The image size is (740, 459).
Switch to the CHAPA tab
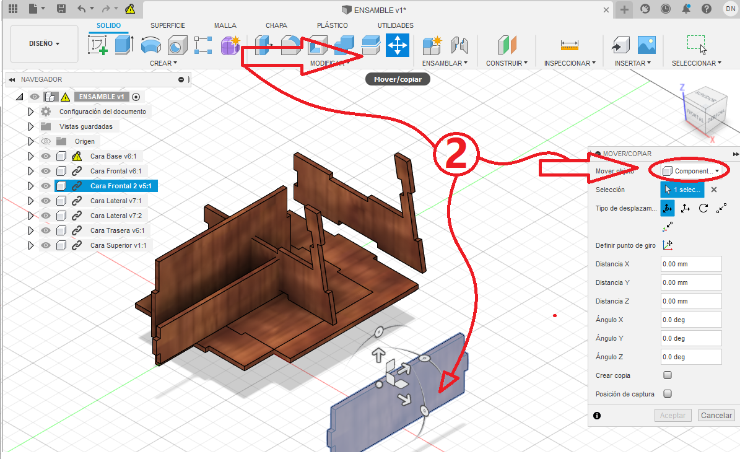tap(276, 25)
